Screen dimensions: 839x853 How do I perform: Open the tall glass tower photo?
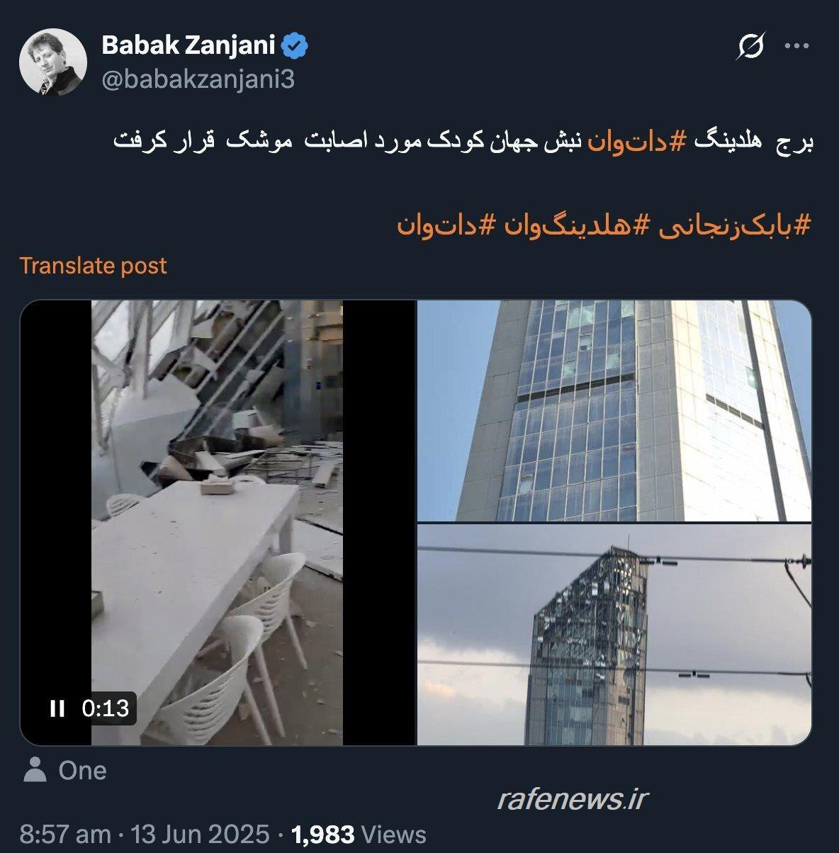click(x=614, y=411)
